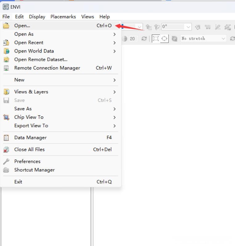Click the refresh icon right of No stretch
Screen dimensions: 235x246
[233, 39]
